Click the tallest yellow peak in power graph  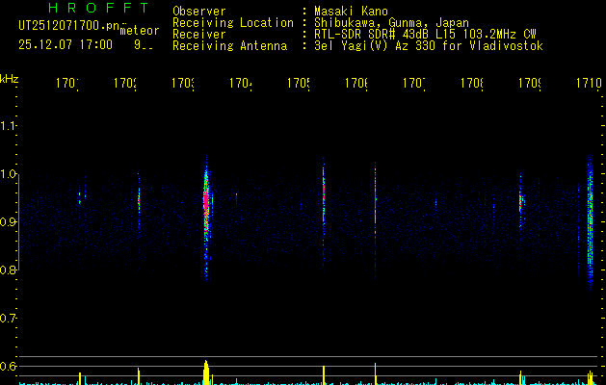[205, 372]
